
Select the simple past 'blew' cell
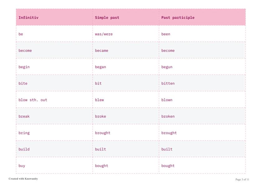point(99,100)
